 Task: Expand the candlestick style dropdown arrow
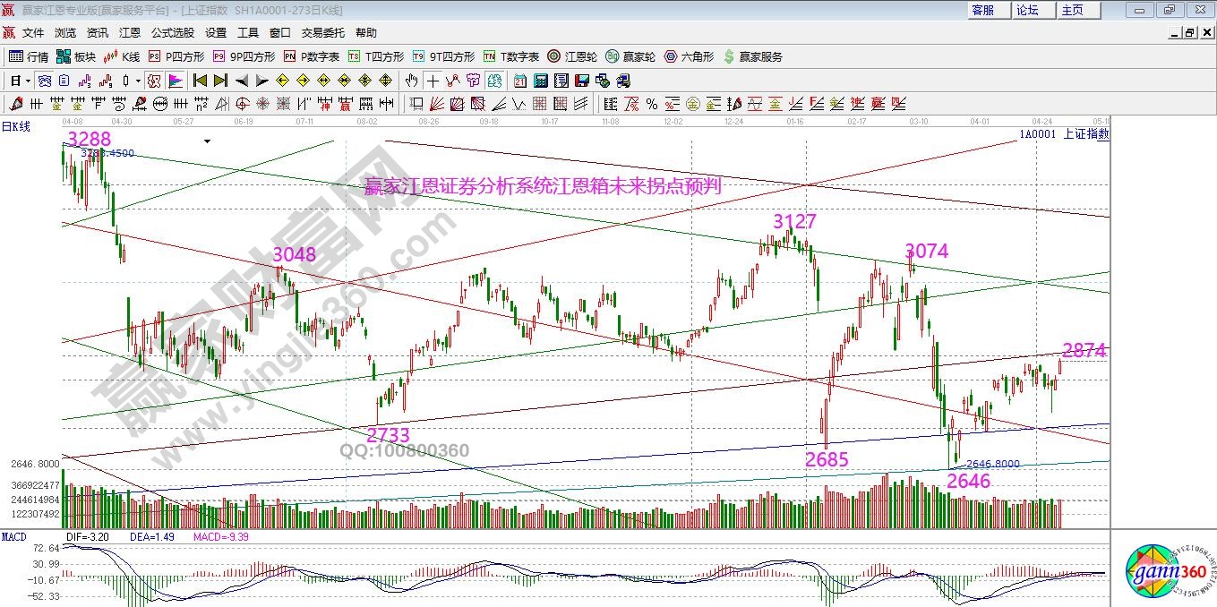pyautogui.click(x=137, y=81)
